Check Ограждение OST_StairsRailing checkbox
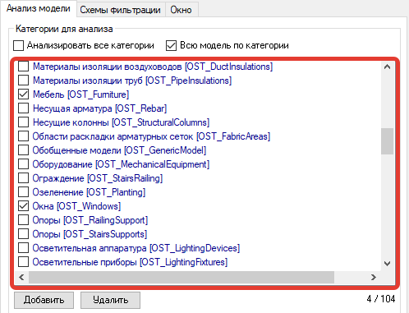The height and width of the screenshot is (313, 409). pyautogui.click(x=23, y=178)
